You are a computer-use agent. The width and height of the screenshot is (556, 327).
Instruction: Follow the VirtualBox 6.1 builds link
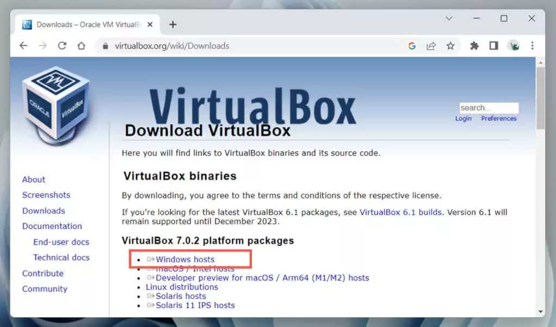[x=401, y=212]
